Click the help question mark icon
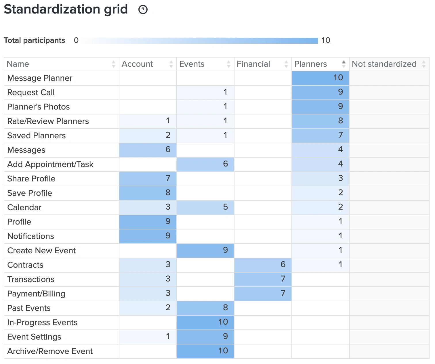Viewport: 435px width, 364px height. 143,10
